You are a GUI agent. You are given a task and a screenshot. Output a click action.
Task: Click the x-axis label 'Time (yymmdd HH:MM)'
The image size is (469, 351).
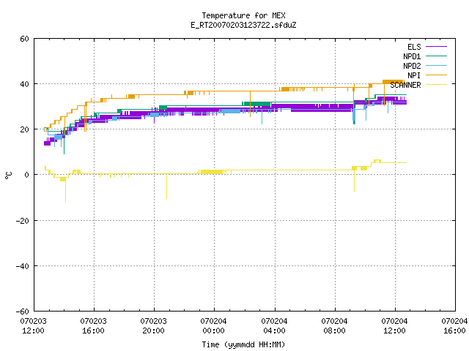[243, 344]
